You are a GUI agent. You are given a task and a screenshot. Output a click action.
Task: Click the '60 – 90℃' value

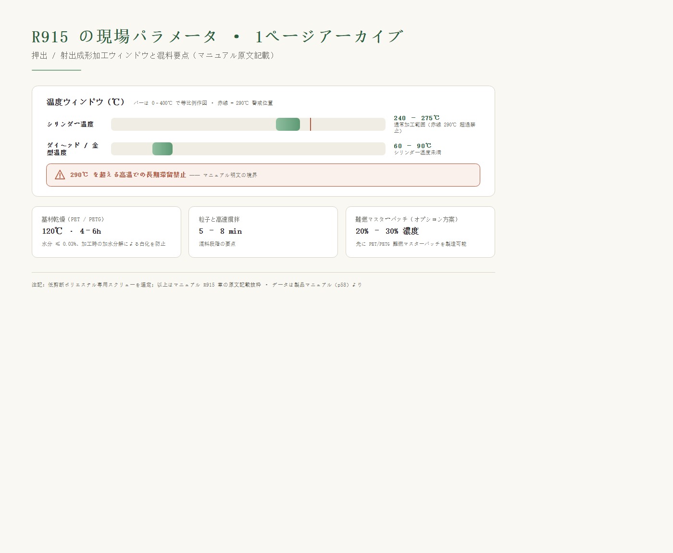click(412, 146)
